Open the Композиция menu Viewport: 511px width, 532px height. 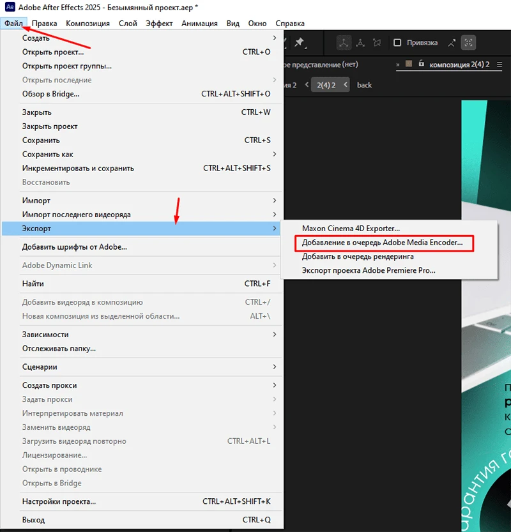[x=88, y=24]
